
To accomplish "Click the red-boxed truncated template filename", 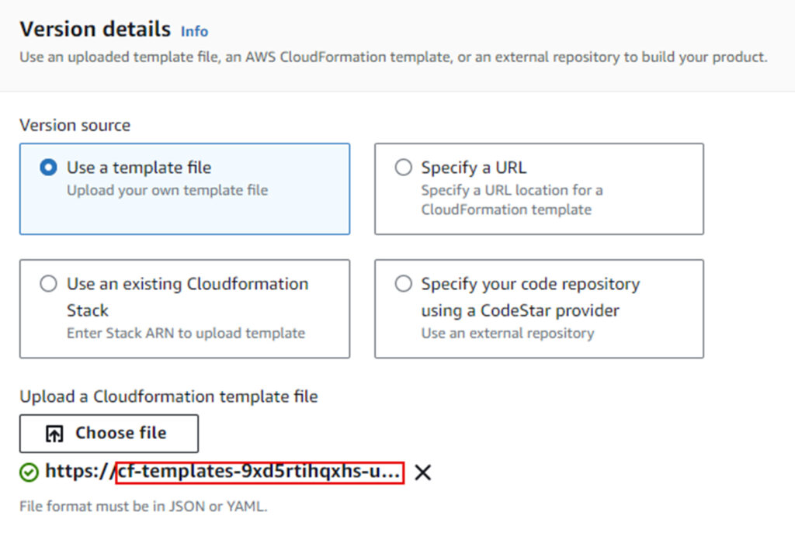I will click(x=259, y=471).
